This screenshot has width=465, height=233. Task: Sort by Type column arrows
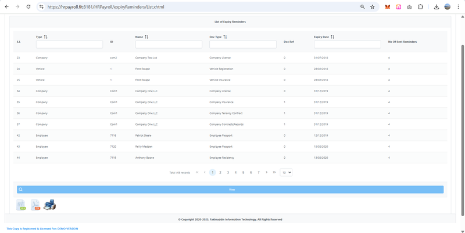click(x=46, y=37)
